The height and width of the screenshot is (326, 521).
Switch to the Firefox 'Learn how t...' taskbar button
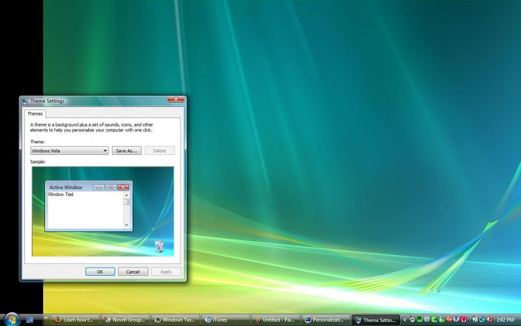(x=75, y=320)
